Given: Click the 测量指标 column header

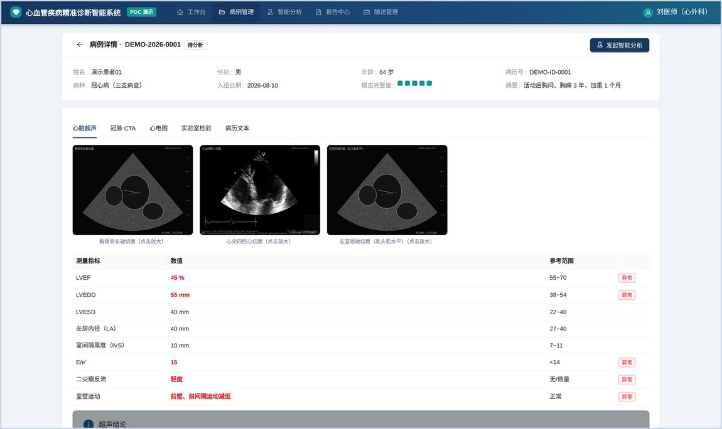Looking at the screenshot, I should click(88, 261).
